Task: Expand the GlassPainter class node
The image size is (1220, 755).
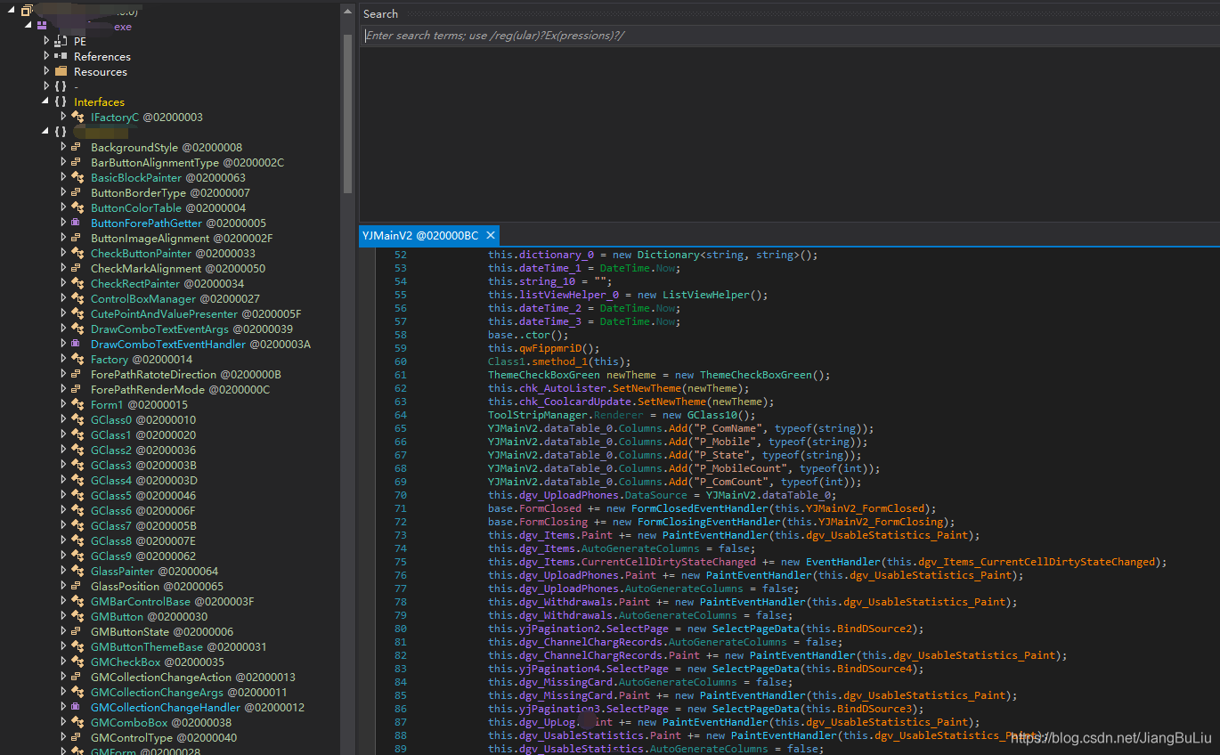Action: coord(63,571)
